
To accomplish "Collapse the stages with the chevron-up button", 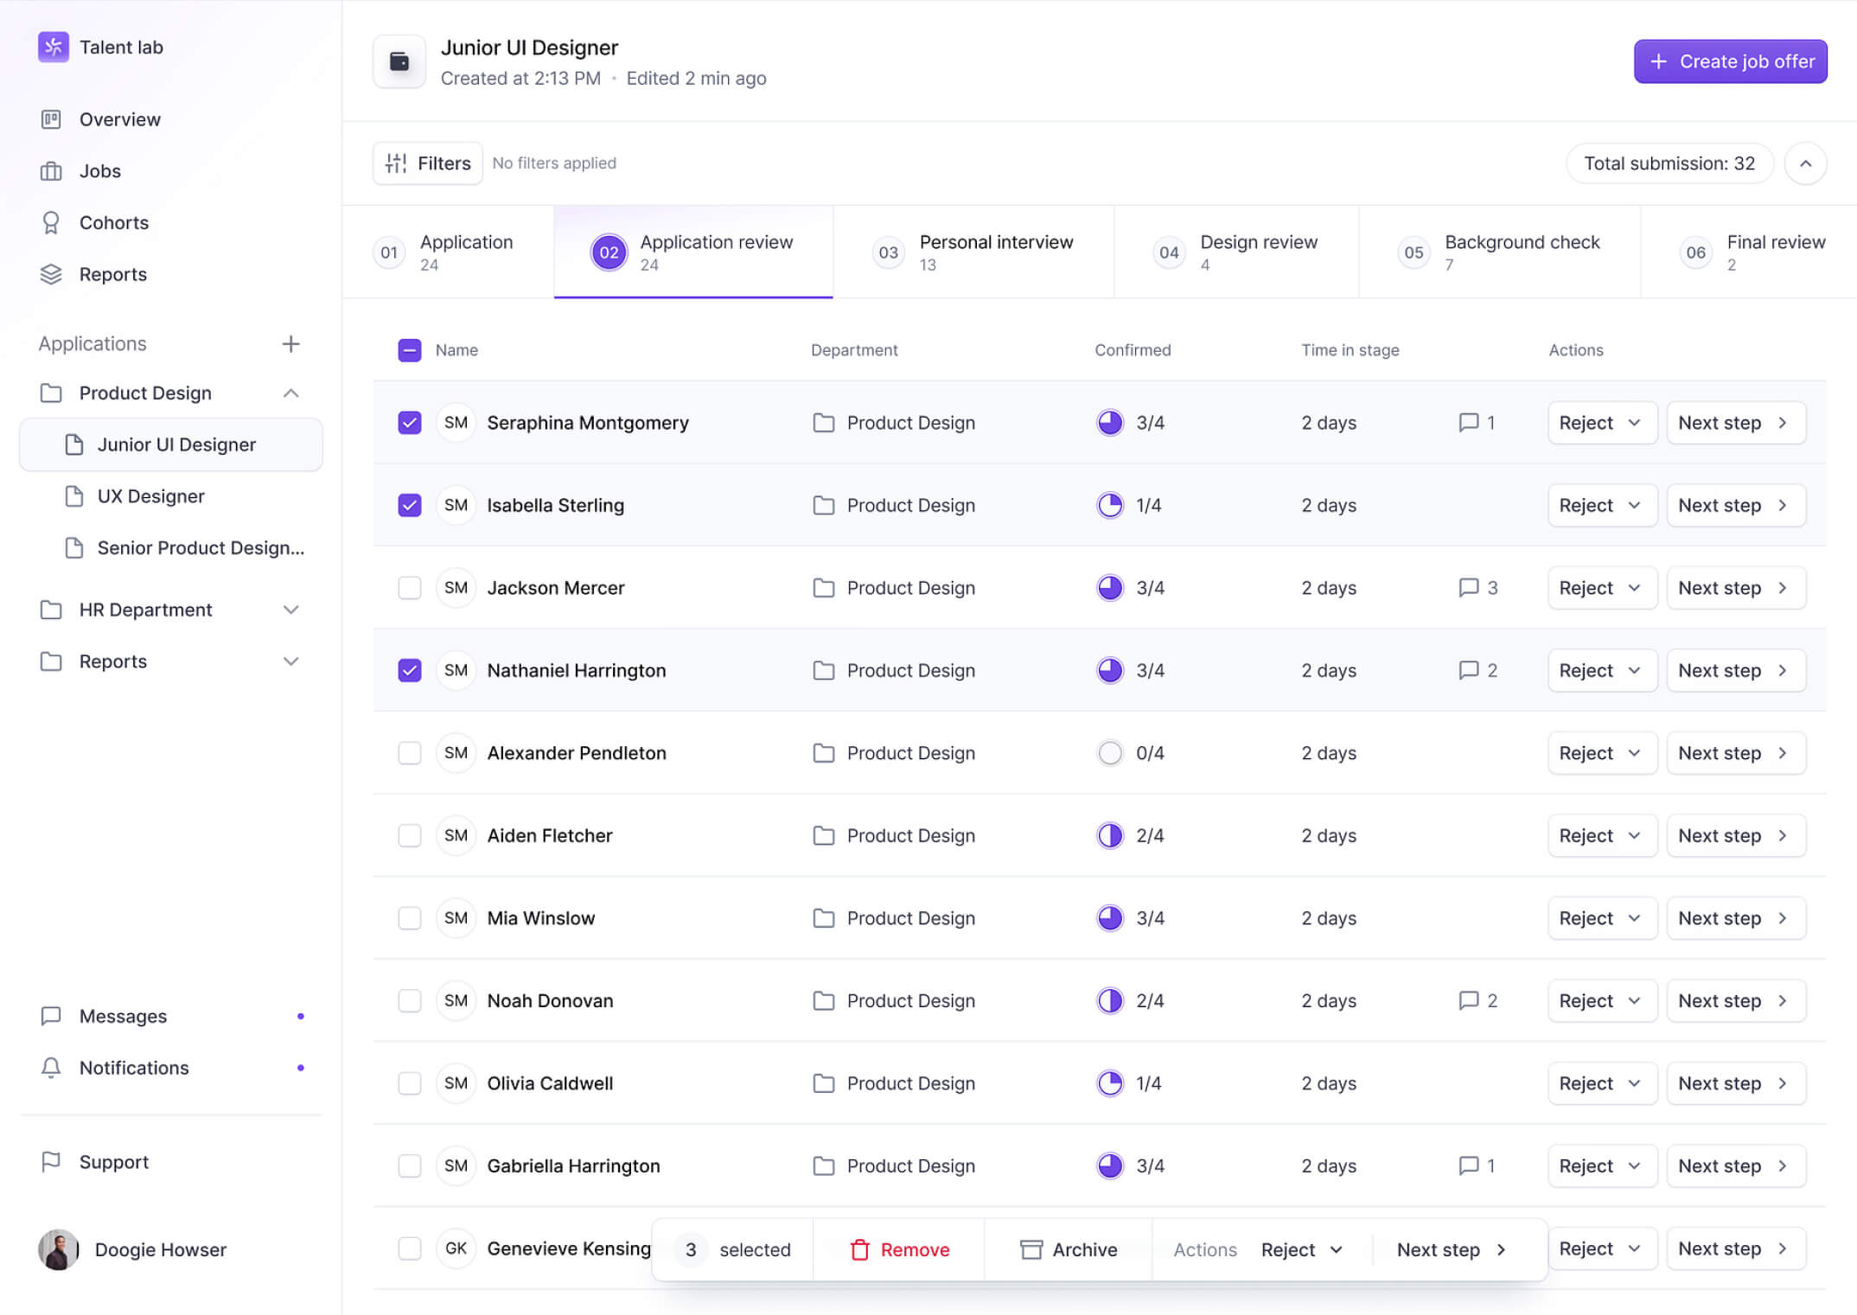I will 1805,163.
